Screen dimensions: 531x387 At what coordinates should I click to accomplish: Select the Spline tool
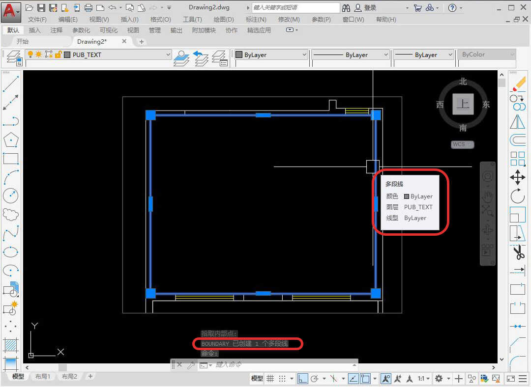[x=10, y=233]
